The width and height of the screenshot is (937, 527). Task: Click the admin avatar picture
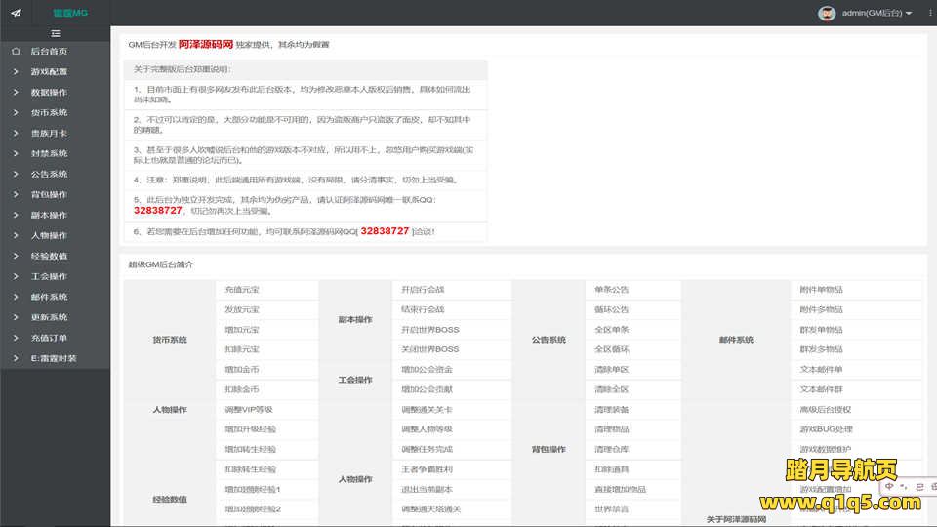tap(827, 13)
